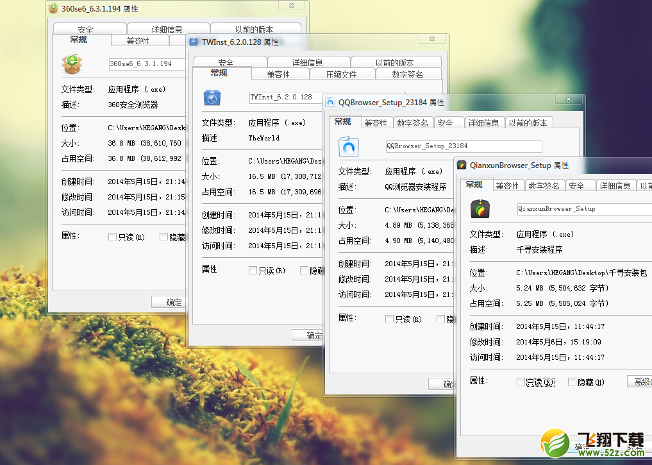Click size value 5.24 MB in Qianxun window
This screenshot has width=652, height=465.
point(562,288)
